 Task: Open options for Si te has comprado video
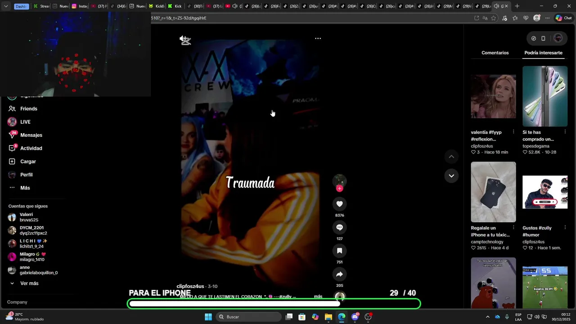pyautogui.click(x=565, y=132)
